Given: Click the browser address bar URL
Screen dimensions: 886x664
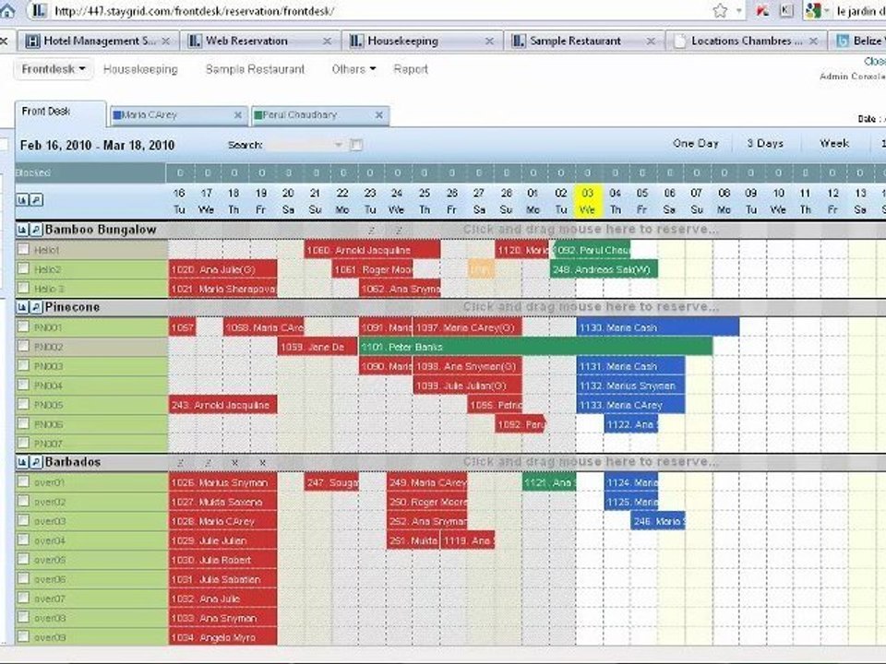Looking at the screenshot, I should (194, 11).
